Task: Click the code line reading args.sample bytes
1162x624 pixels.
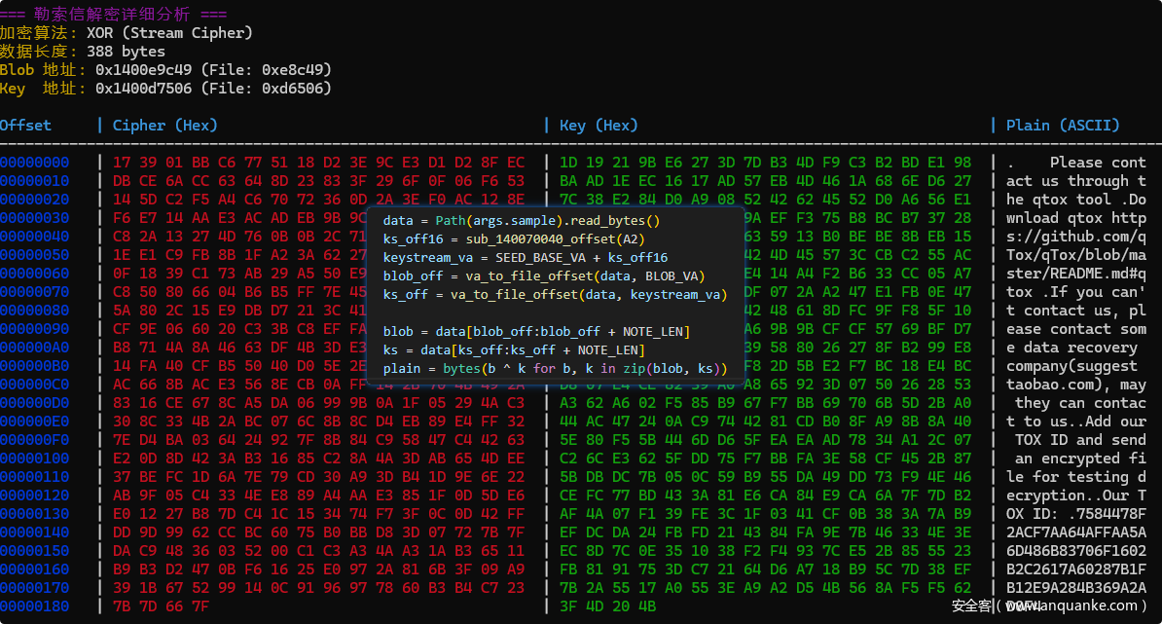Action: [x=521, y=221]
